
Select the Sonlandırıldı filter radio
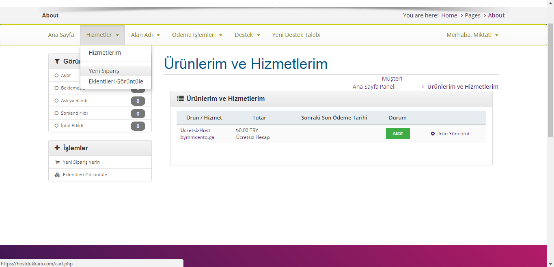[x=56, y=113]
